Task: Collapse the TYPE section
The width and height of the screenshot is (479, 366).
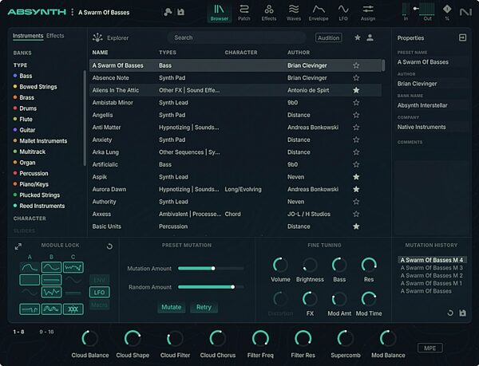Action: tap(20, 65)
